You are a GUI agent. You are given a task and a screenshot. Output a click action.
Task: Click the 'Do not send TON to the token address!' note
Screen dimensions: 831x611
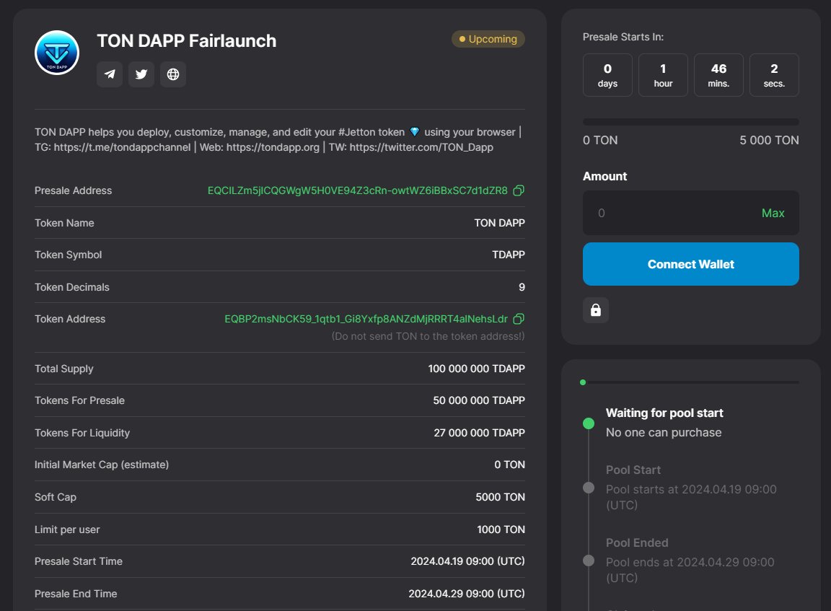(x=428, y=336)
